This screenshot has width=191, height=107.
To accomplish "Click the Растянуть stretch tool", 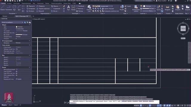I will point(30,11).
